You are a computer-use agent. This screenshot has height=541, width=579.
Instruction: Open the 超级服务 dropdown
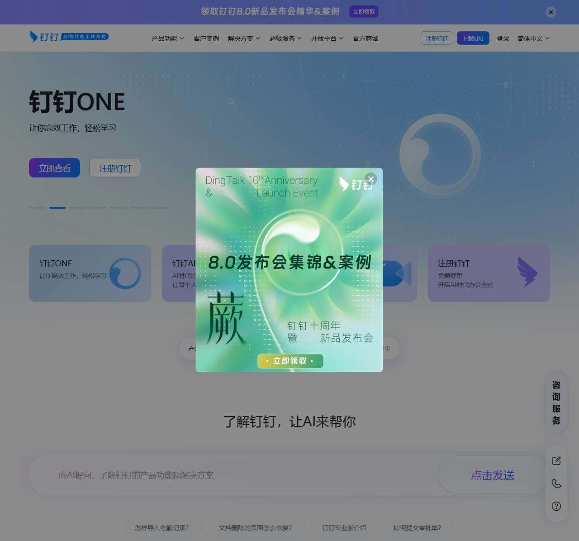[x=285, y=38]
